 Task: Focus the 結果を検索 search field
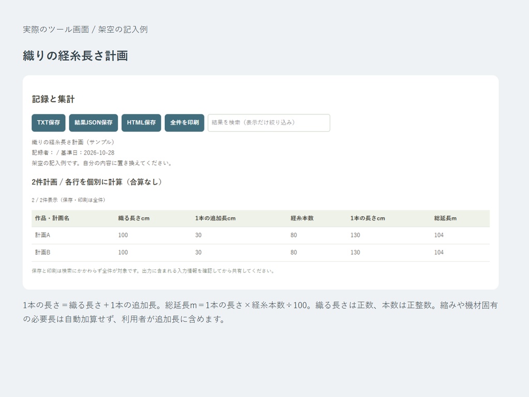269,123
